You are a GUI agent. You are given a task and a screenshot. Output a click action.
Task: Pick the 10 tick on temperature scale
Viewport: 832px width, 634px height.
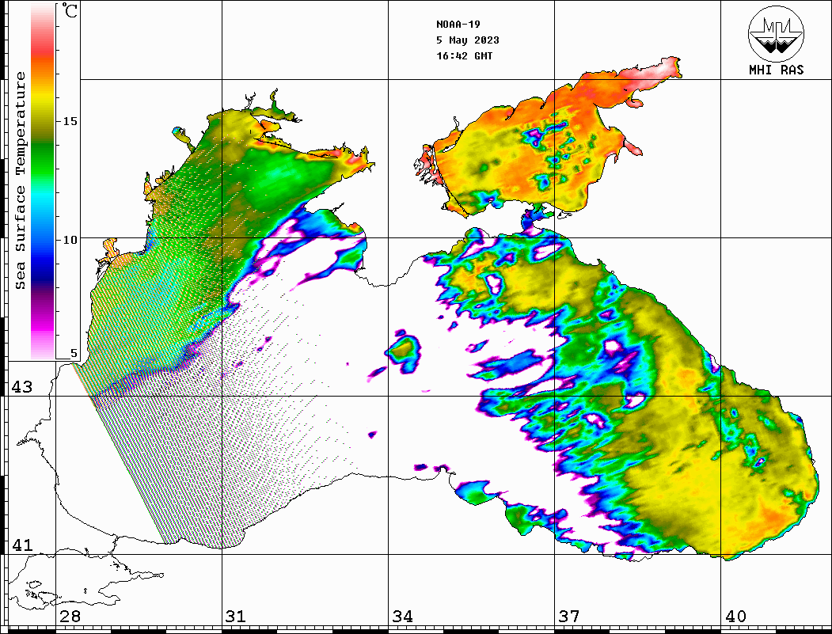[x=70, y=240]
